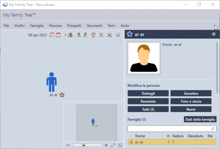Toggle the minimap collapse icon
Screen dimensions: 220x149
pos(120,145)
